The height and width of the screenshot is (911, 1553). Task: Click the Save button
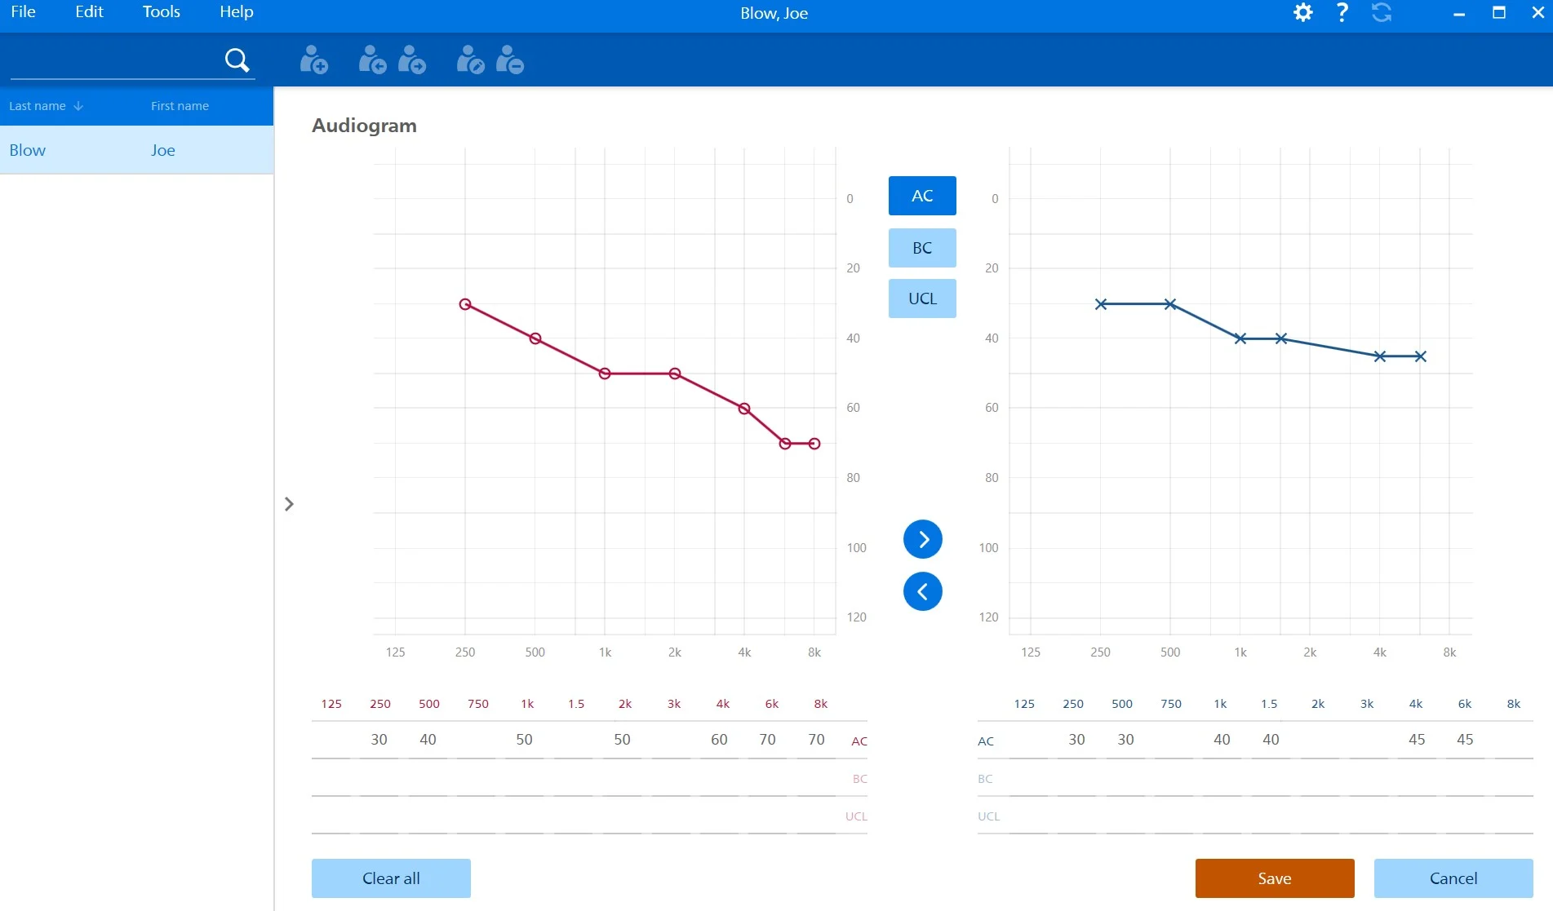(x=1275, y=878)
